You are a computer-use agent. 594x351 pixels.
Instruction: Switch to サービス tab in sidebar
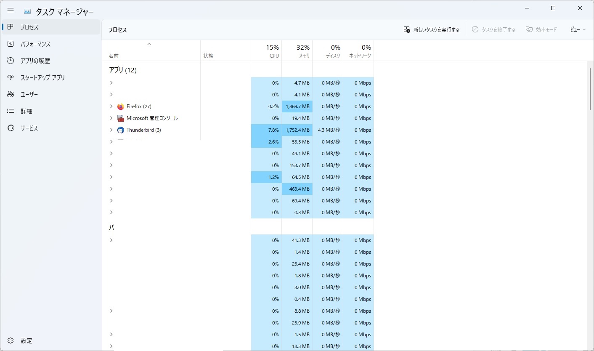pos(29,128)
